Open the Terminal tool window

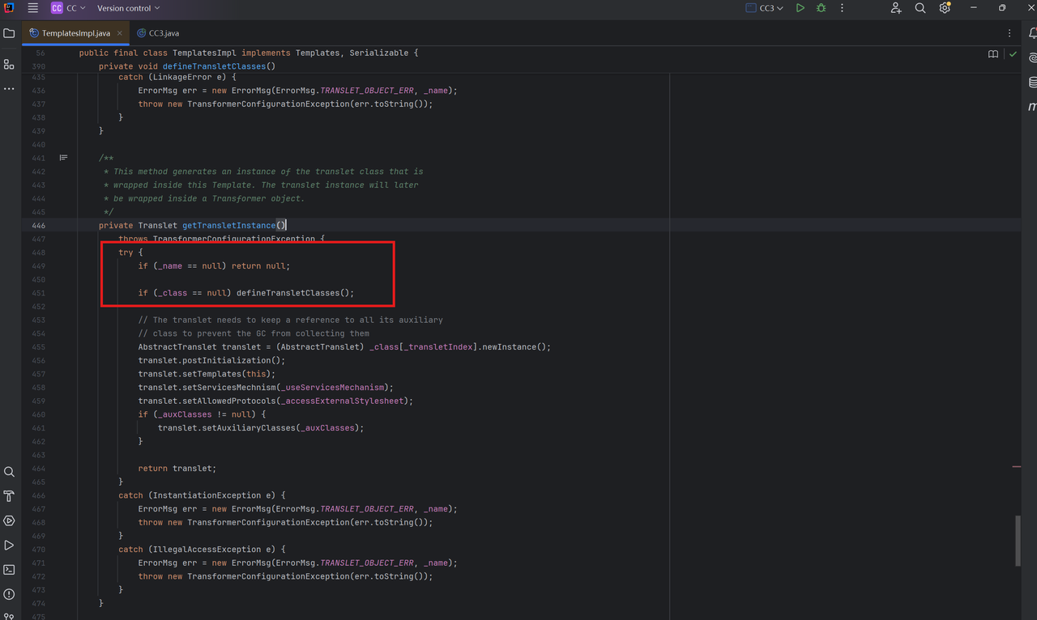(x=9, y=570)
